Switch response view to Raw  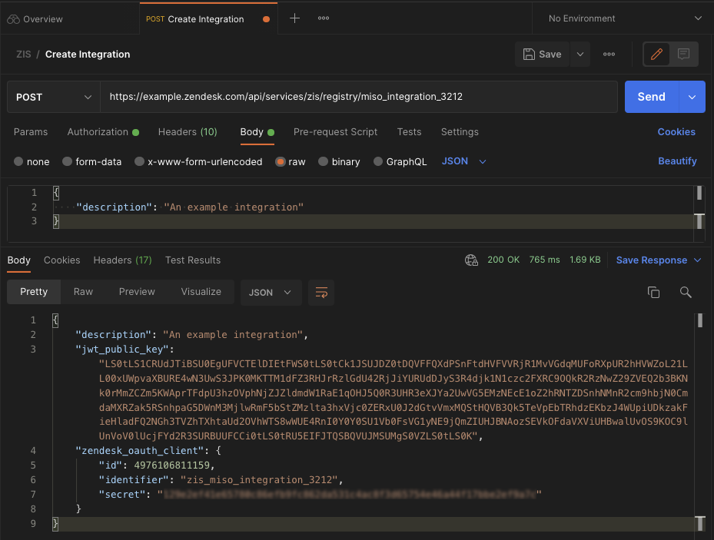(83, 292)
